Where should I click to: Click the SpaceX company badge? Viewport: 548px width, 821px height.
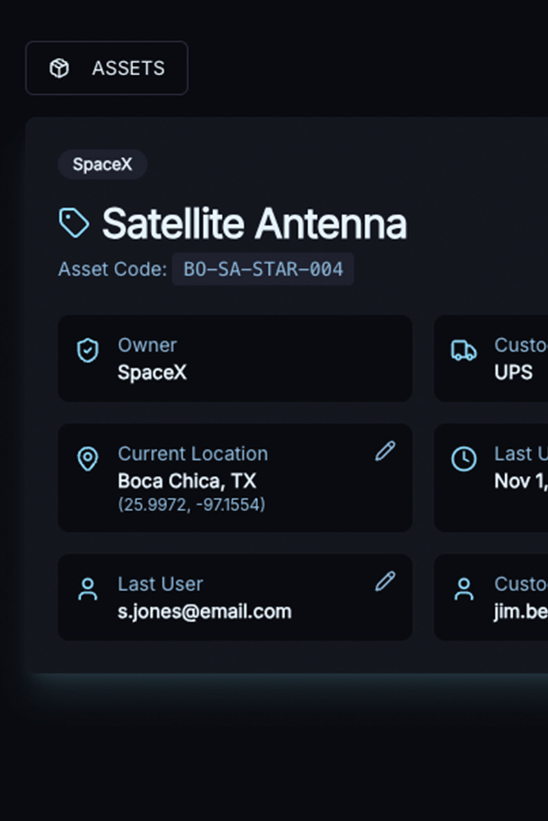103,164
